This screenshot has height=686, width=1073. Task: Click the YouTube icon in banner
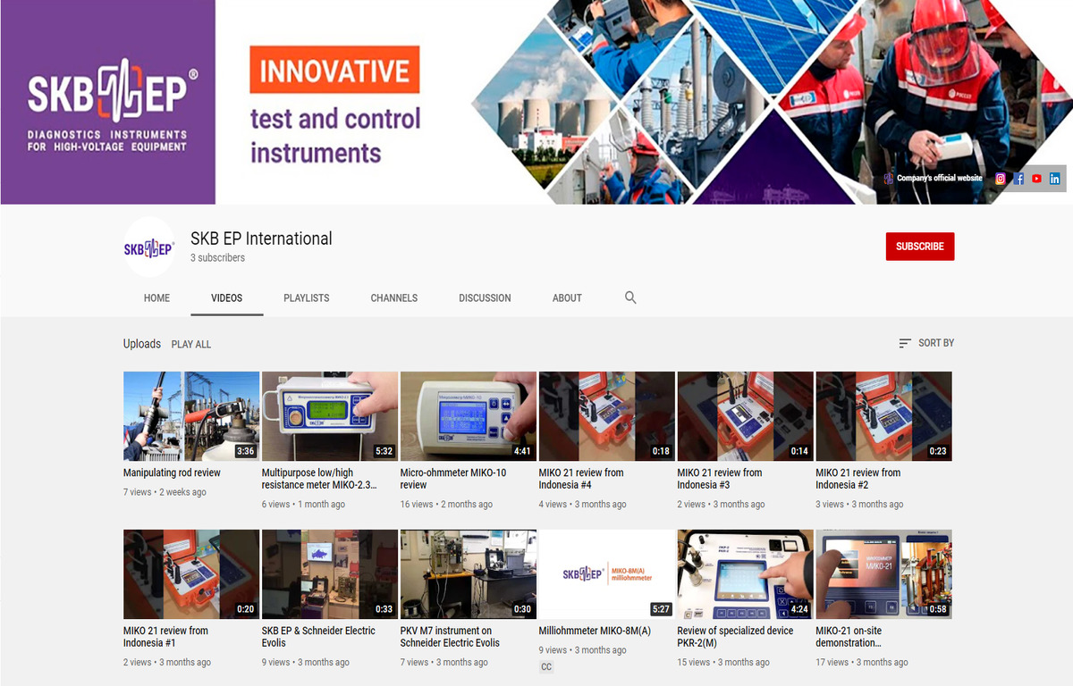(1036, 179)
